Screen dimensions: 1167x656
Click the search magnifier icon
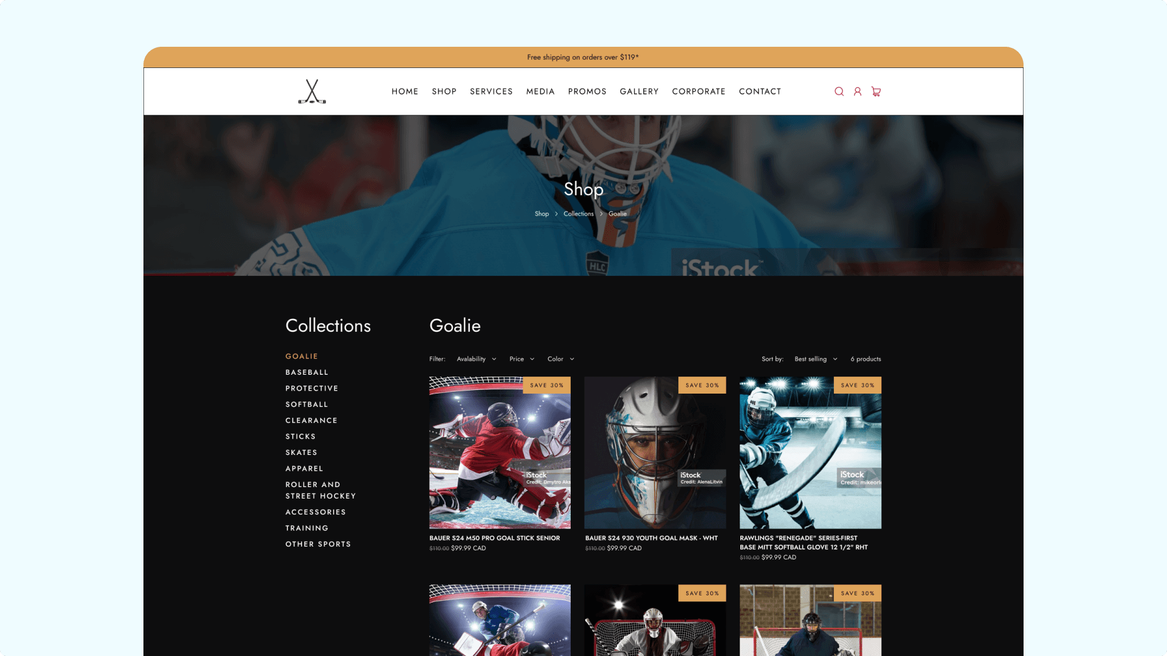839,92
